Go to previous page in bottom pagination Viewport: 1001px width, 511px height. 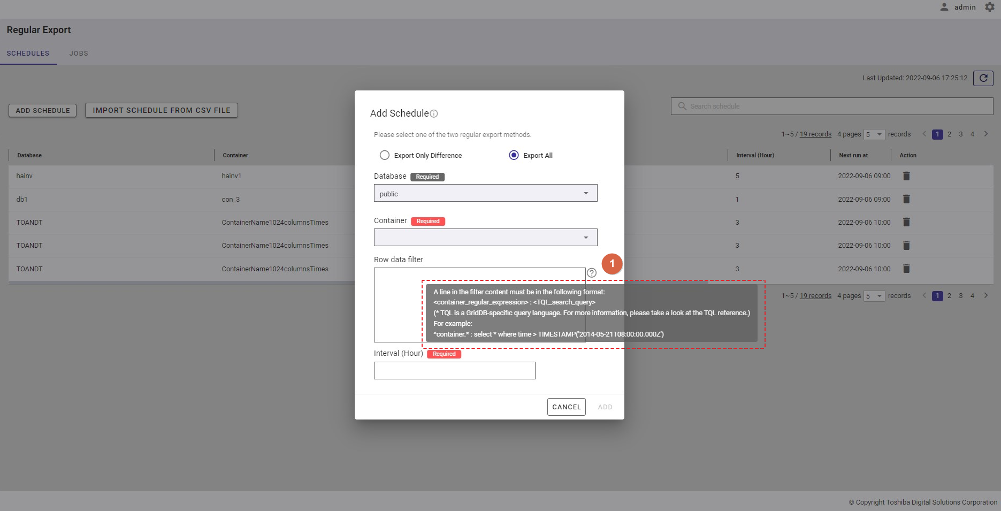924,295
